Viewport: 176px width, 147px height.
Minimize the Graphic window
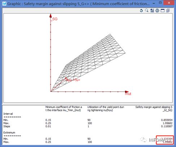[x=154, y=3]
